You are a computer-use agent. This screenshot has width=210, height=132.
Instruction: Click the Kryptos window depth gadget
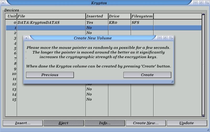pos(207,3)
